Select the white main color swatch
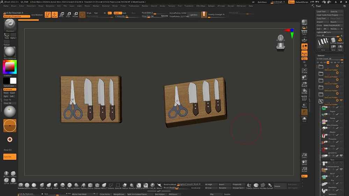Screen dimensions: 349x196 [x=13, y=81]
